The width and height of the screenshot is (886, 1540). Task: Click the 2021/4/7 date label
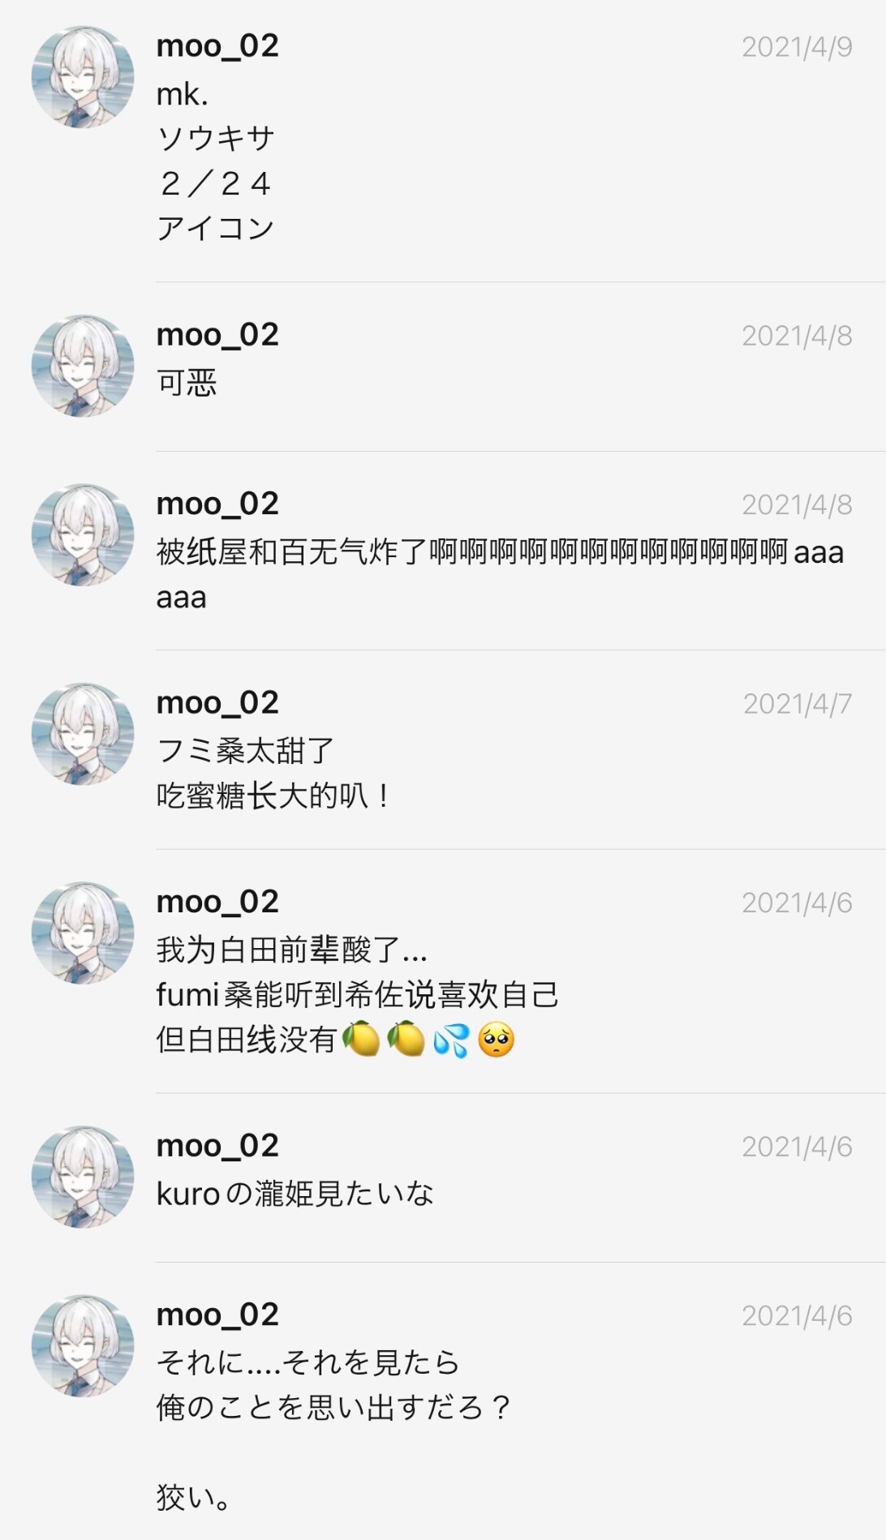click(798, 704)
